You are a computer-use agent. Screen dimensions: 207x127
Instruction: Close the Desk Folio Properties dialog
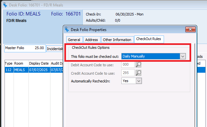[x=191, y=29]
